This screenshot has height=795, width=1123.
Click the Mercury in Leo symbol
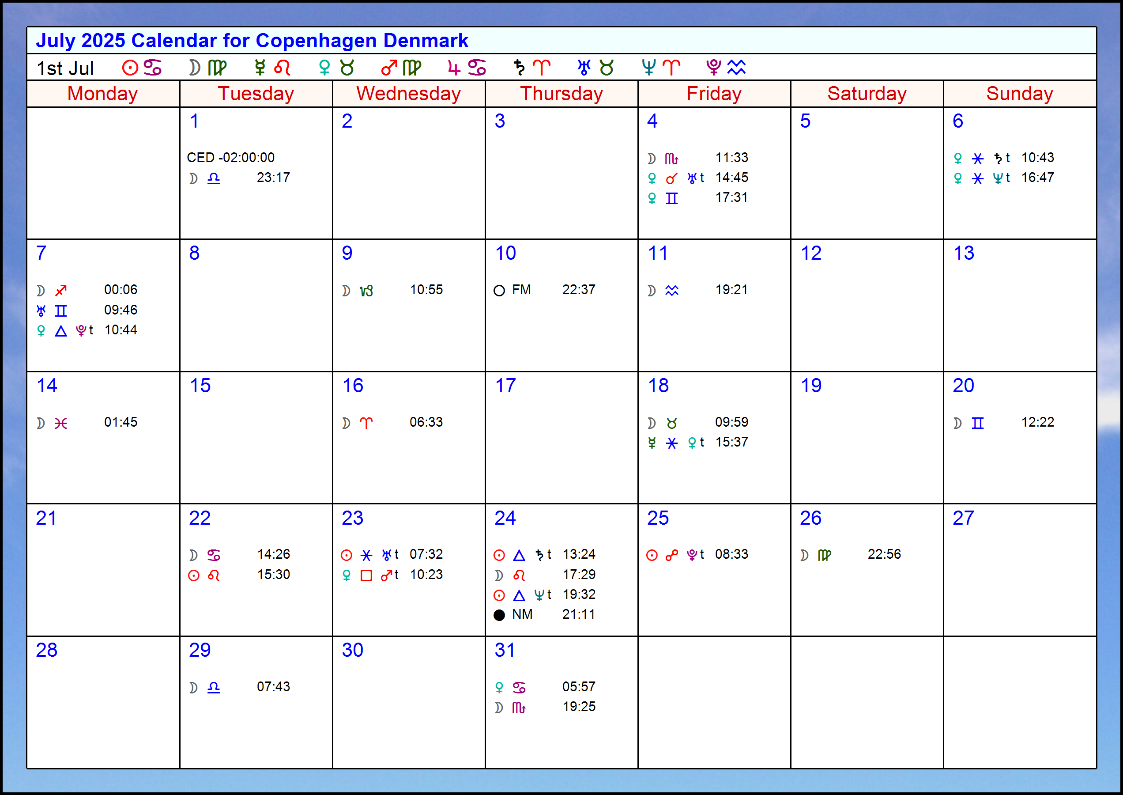[x=271, y=68]
